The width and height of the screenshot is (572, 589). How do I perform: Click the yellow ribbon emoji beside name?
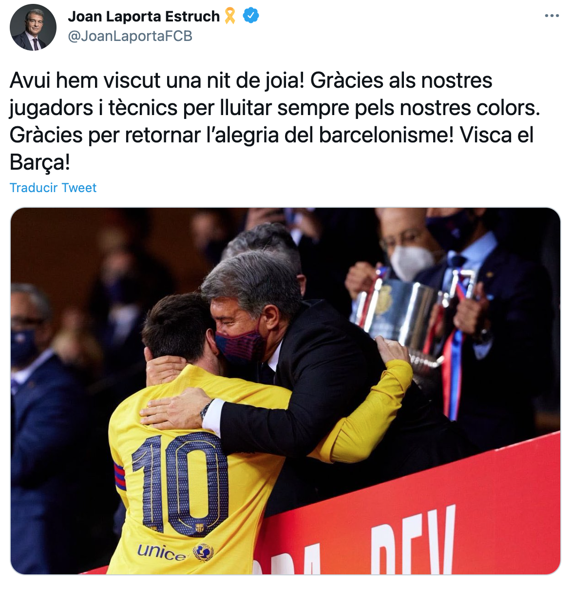click(x=230, y=16)
